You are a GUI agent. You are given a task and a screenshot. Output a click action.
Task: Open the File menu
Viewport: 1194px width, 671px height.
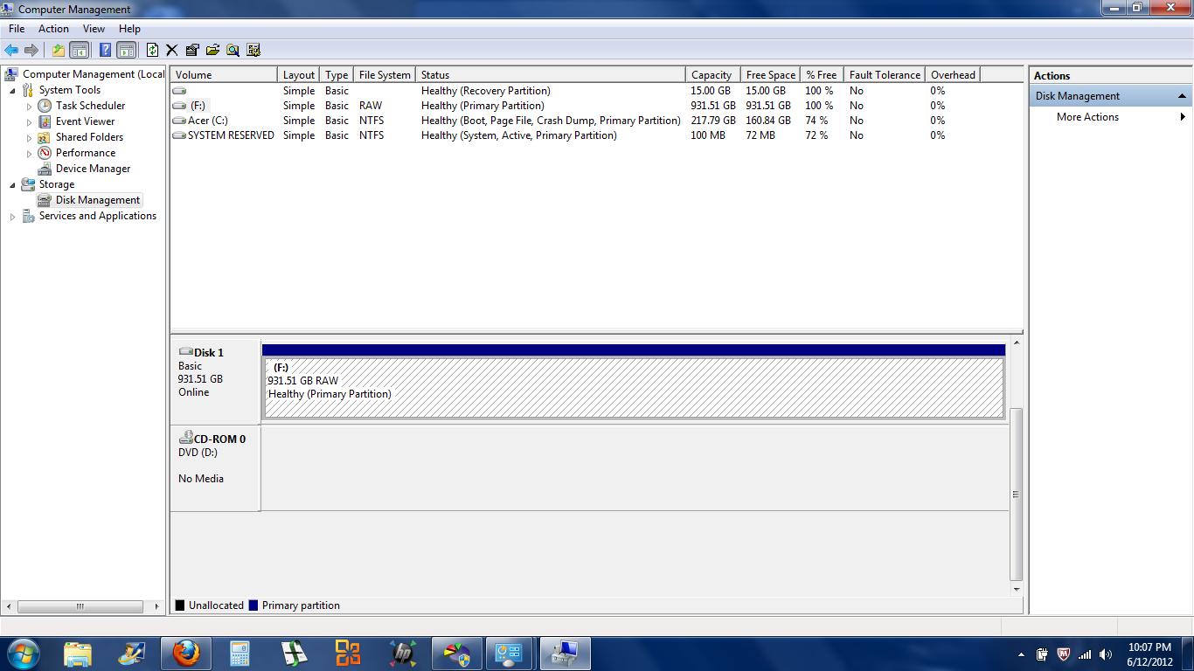(x=17, y=29)
